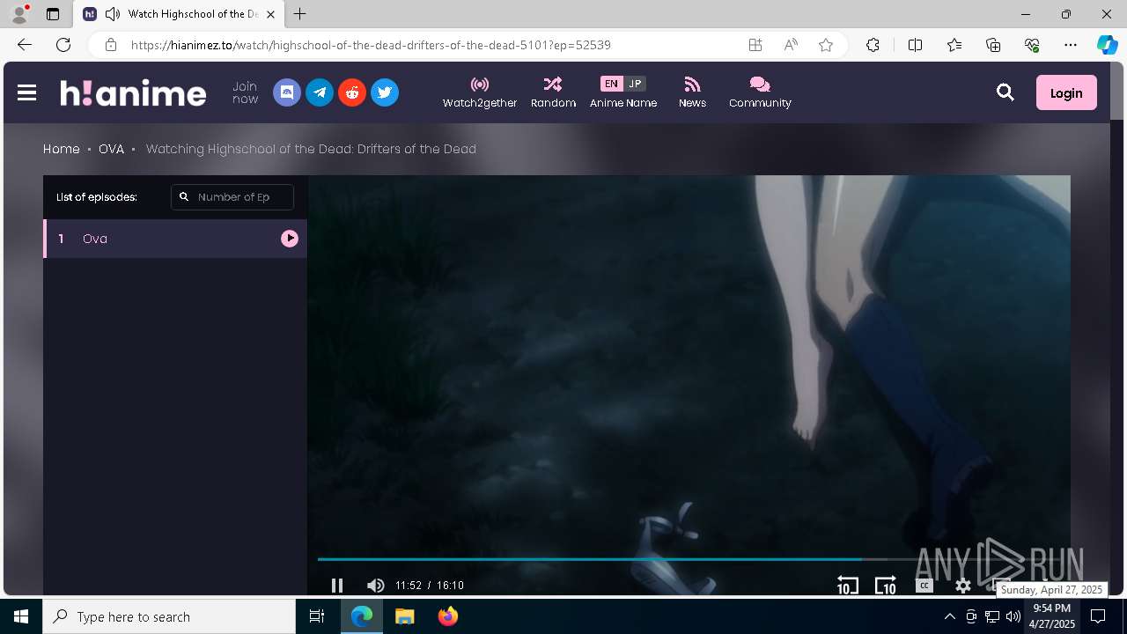1127x634 pixels.
Task: Open File Explorer from the taskbar
Action: coord(404,616)
